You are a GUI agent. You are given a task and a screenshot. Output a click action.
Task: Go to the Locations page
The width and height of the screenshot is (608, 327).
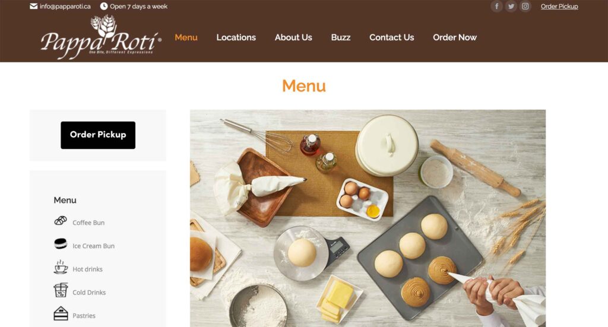click(x=236, y=37)
